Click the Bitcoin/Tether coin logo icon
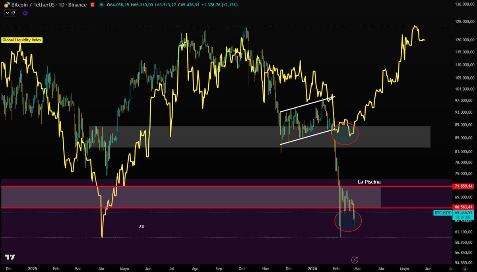The image size is (477, 272). point(7,4)
